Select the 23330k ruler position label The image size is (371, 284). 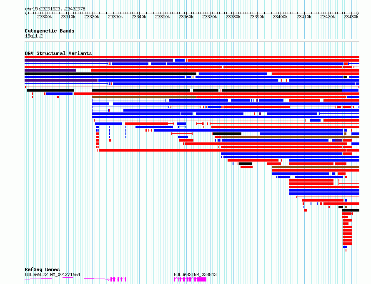click(115, 17)
